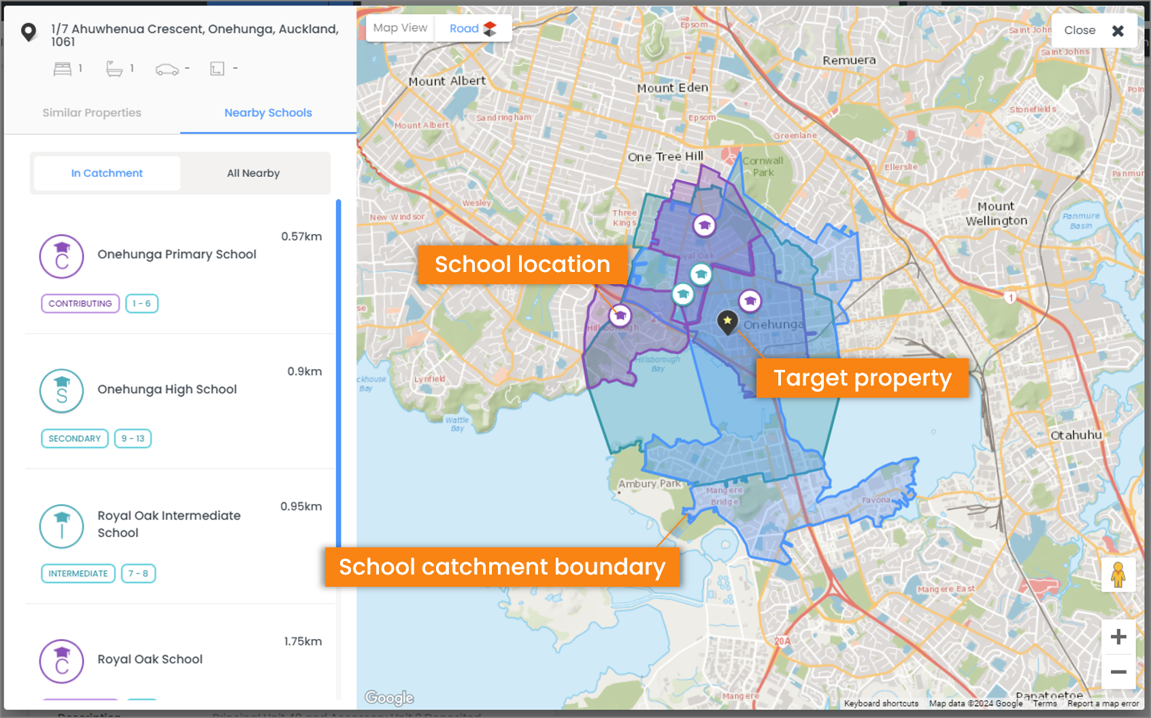1151x718 pixels.
Task: Click the 0.57km distance value
Action: click(301, 237)
